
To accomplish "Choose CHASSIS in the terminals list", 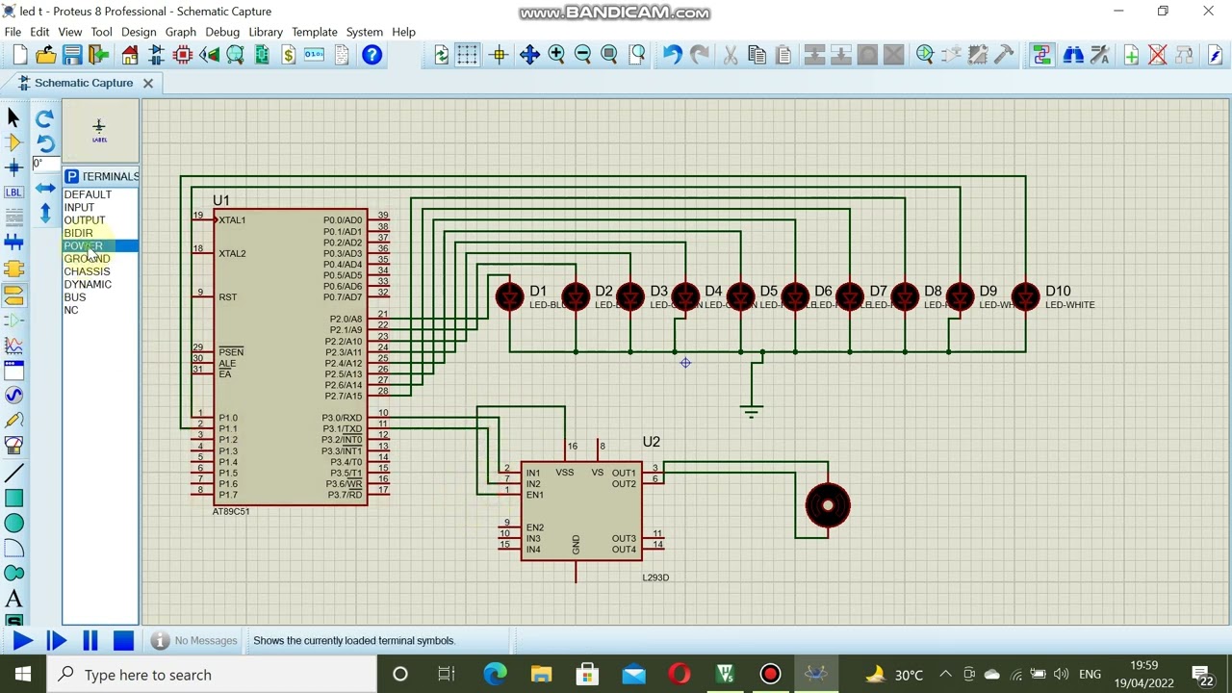I will coord(87,271).
